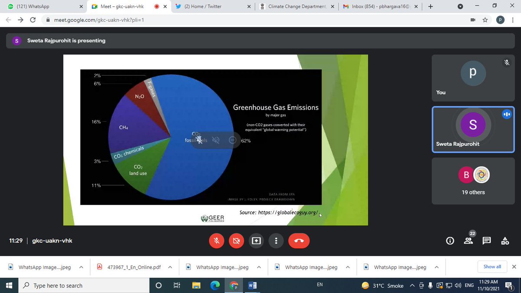521x293 pixels.
Task: Click Show all downloads
Action: [492, 267]
